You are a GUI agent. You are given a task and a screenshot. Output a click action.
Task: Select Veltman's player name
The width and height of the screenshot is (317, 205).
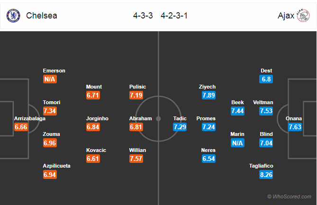point(263,102)
